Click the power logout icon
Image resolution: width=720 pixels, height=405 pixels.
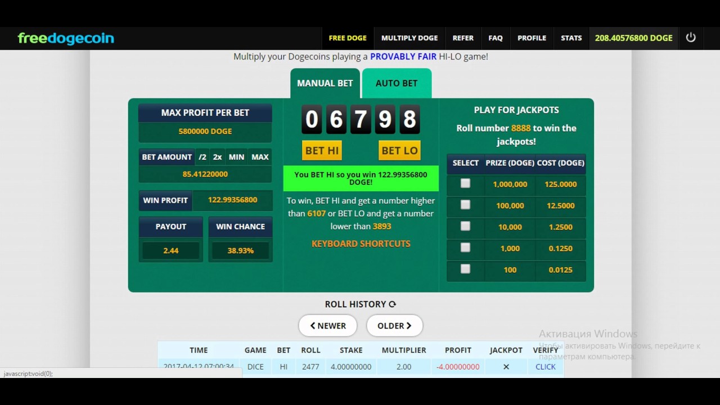(x=691, y=38)
